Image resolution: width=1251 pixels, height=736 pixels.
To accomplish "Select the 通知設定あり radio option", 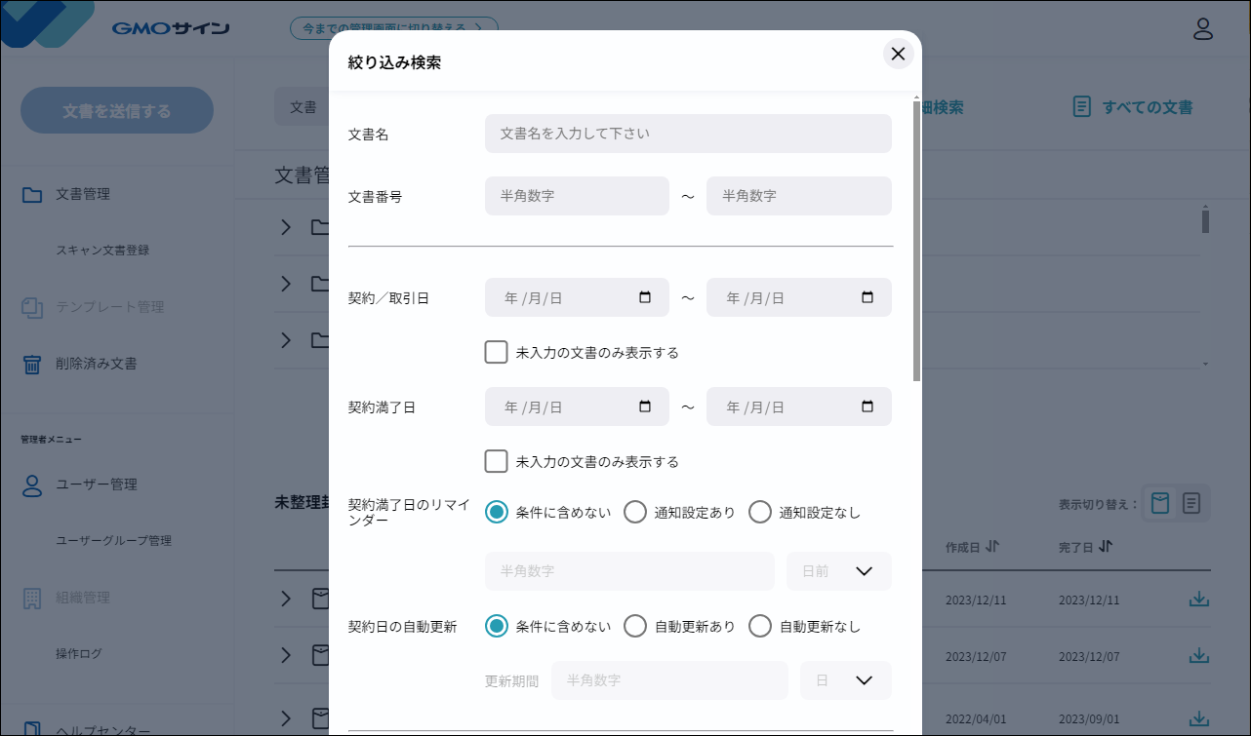I will pyautogui.click(x=635, y=513).
